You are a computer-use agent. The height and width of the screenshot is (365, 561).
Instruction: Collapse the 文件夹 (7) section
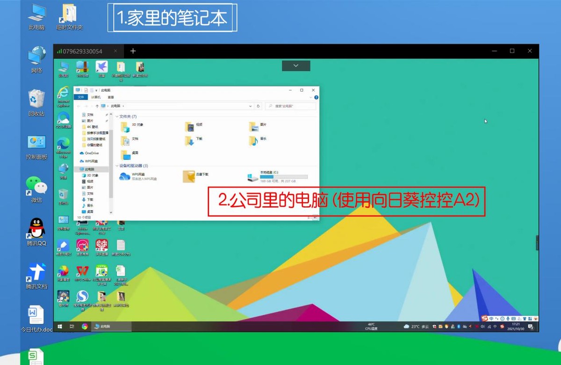pos(116,116)
